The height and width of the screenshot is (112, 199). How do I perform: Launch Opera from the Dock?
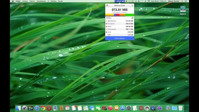(x=49, y=108)
